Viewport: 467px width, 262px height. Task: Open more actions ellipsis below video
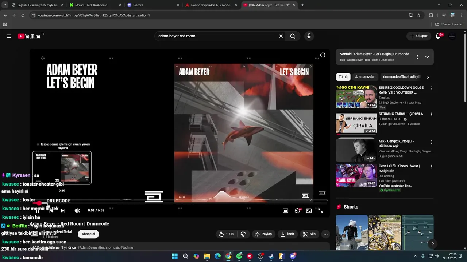click(326, 234)
